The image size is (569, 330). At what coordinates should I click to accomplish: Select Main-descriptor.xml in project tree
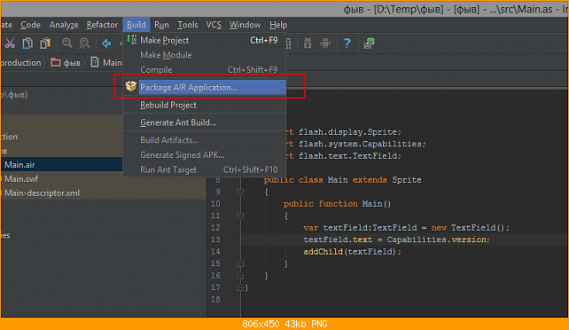[x=42, y=193]
